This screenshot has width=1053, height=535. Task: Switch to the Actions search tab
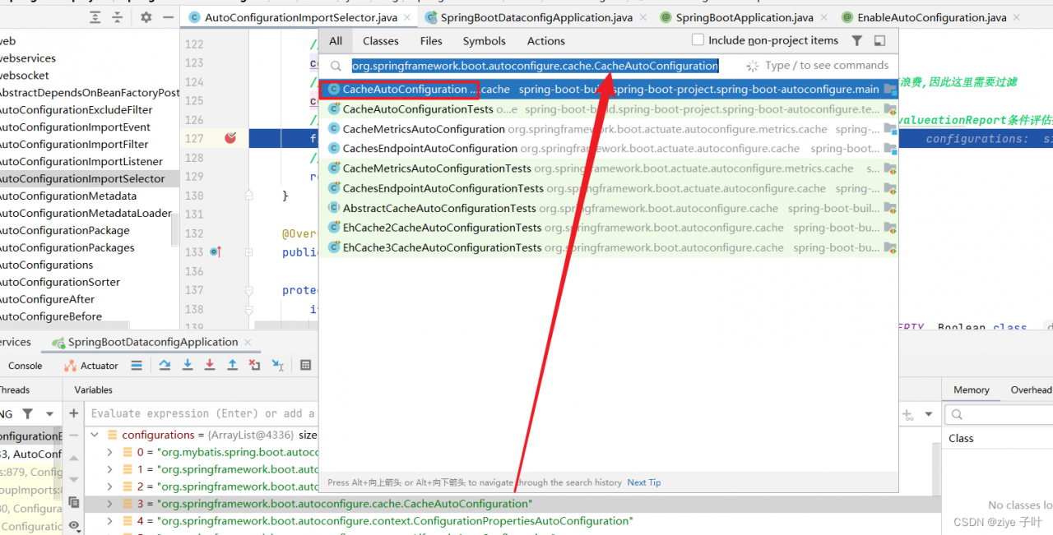[x=546, y=41]
